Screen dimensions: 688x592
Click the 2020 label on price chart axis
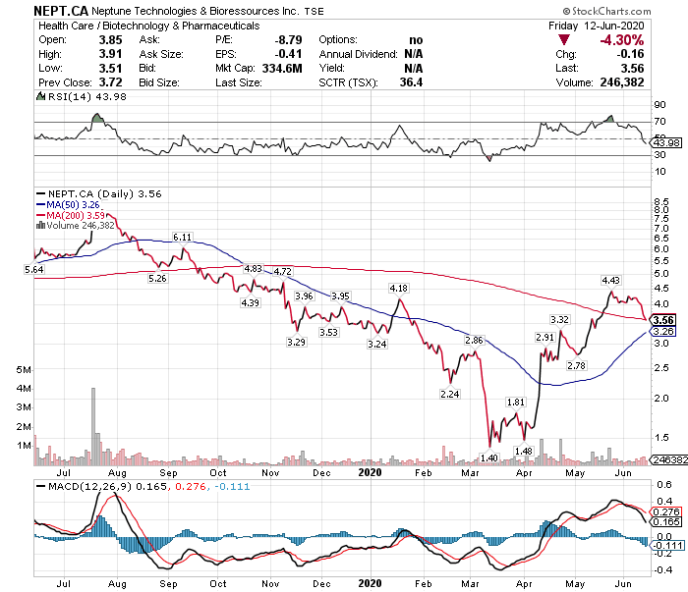coord(370,472)
